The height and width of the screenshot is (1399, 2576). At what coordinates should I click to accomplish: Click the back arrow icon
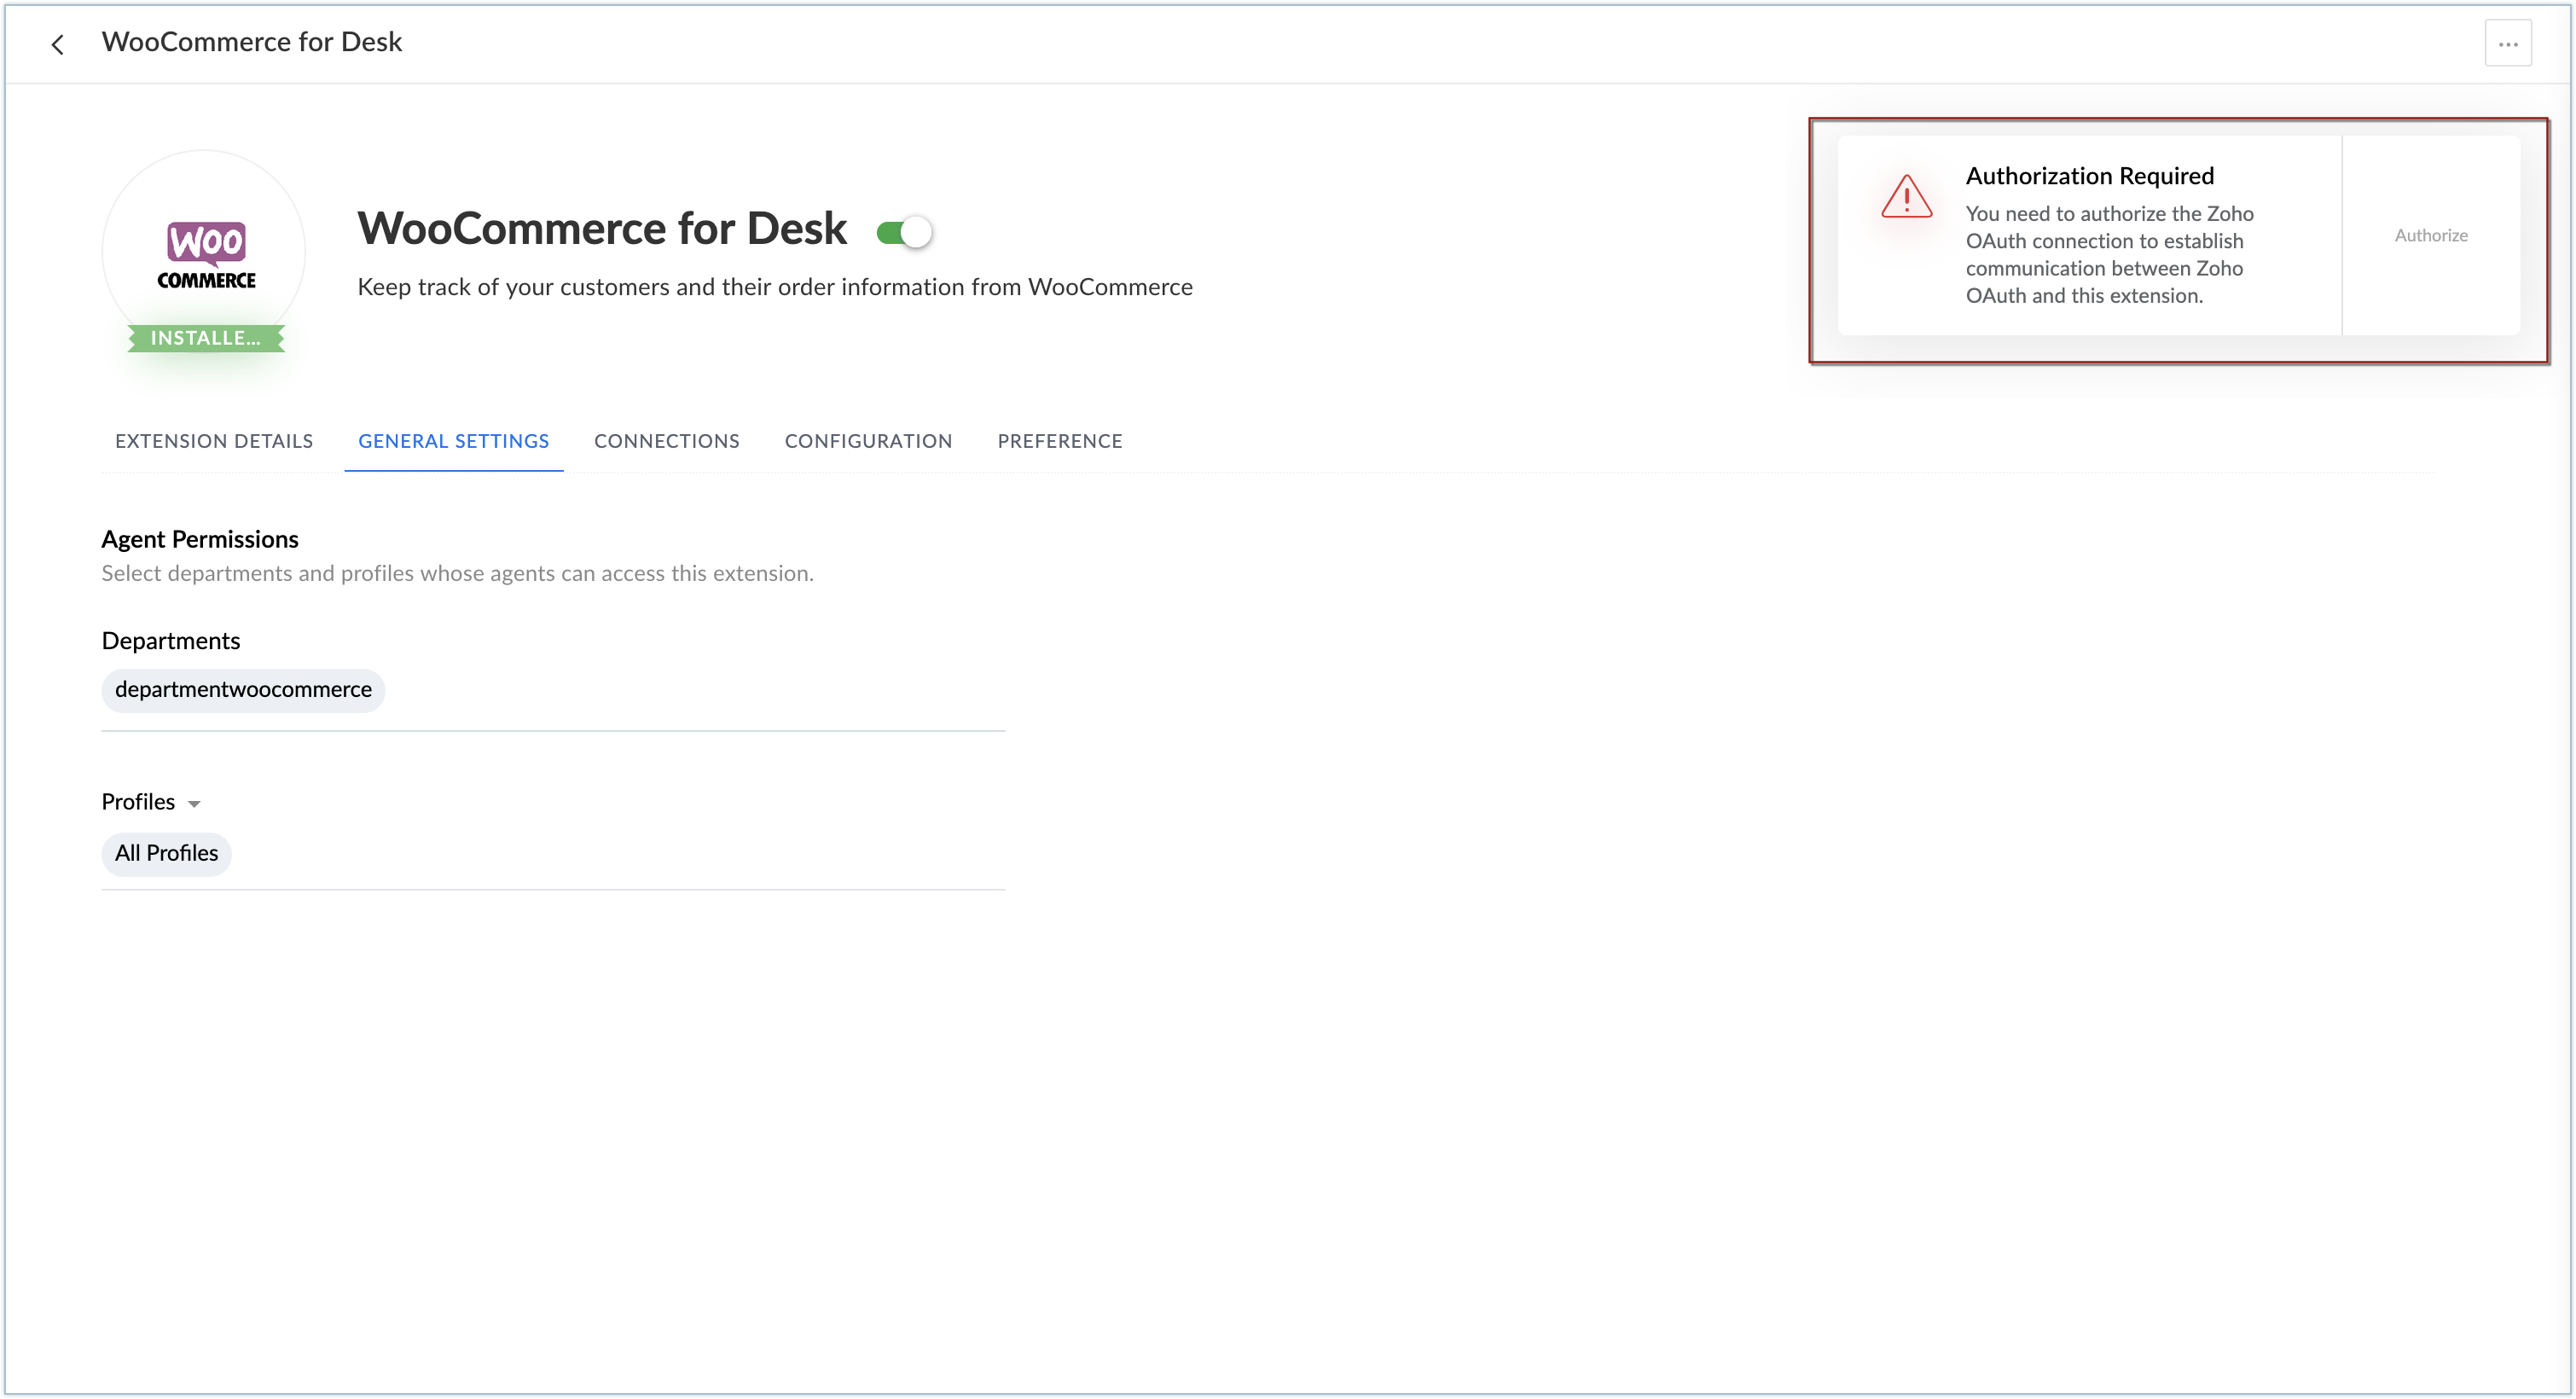pyautogui.click(x=58, y=44)
